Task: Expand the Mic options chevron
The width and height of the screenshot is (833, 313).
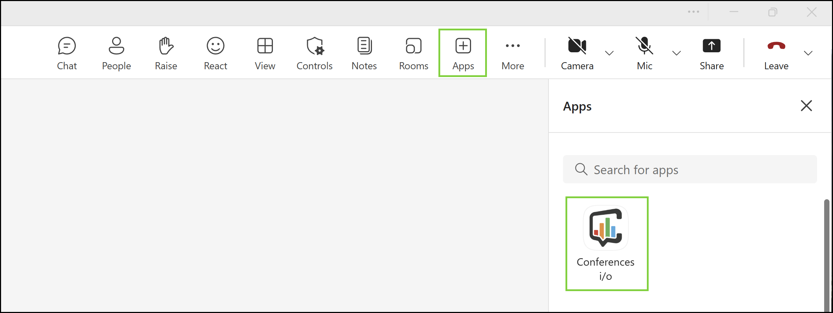Action: [676, 53]
